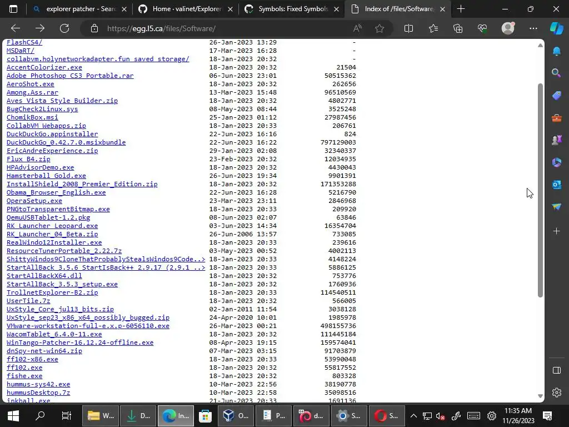Switch to explorer patcher Search tab
The image size is (569, 427).
tap(79, 9)
